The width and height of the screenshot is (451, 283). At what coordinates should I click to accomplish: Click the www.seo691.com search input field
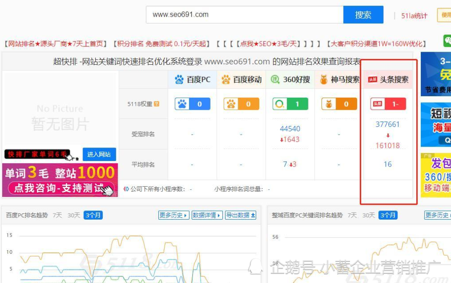pos(245,15)
